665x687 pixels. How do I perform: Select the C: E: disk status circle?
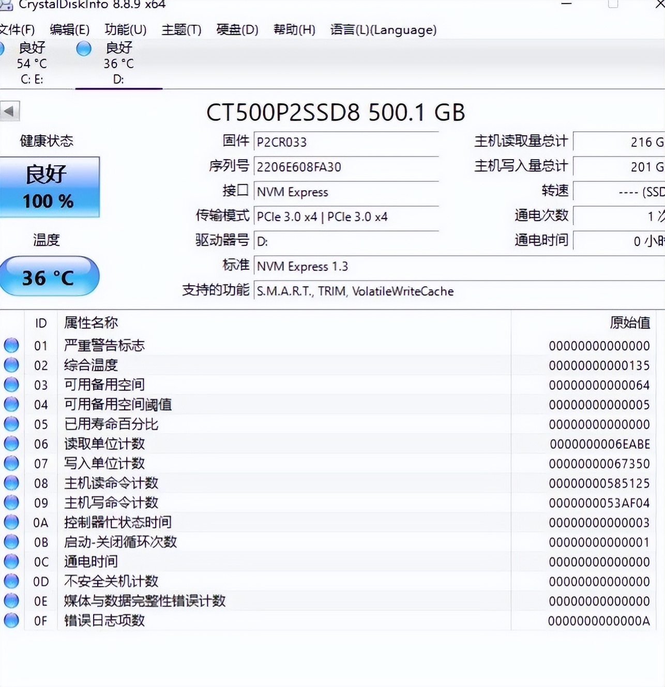[x=2, y=49]
